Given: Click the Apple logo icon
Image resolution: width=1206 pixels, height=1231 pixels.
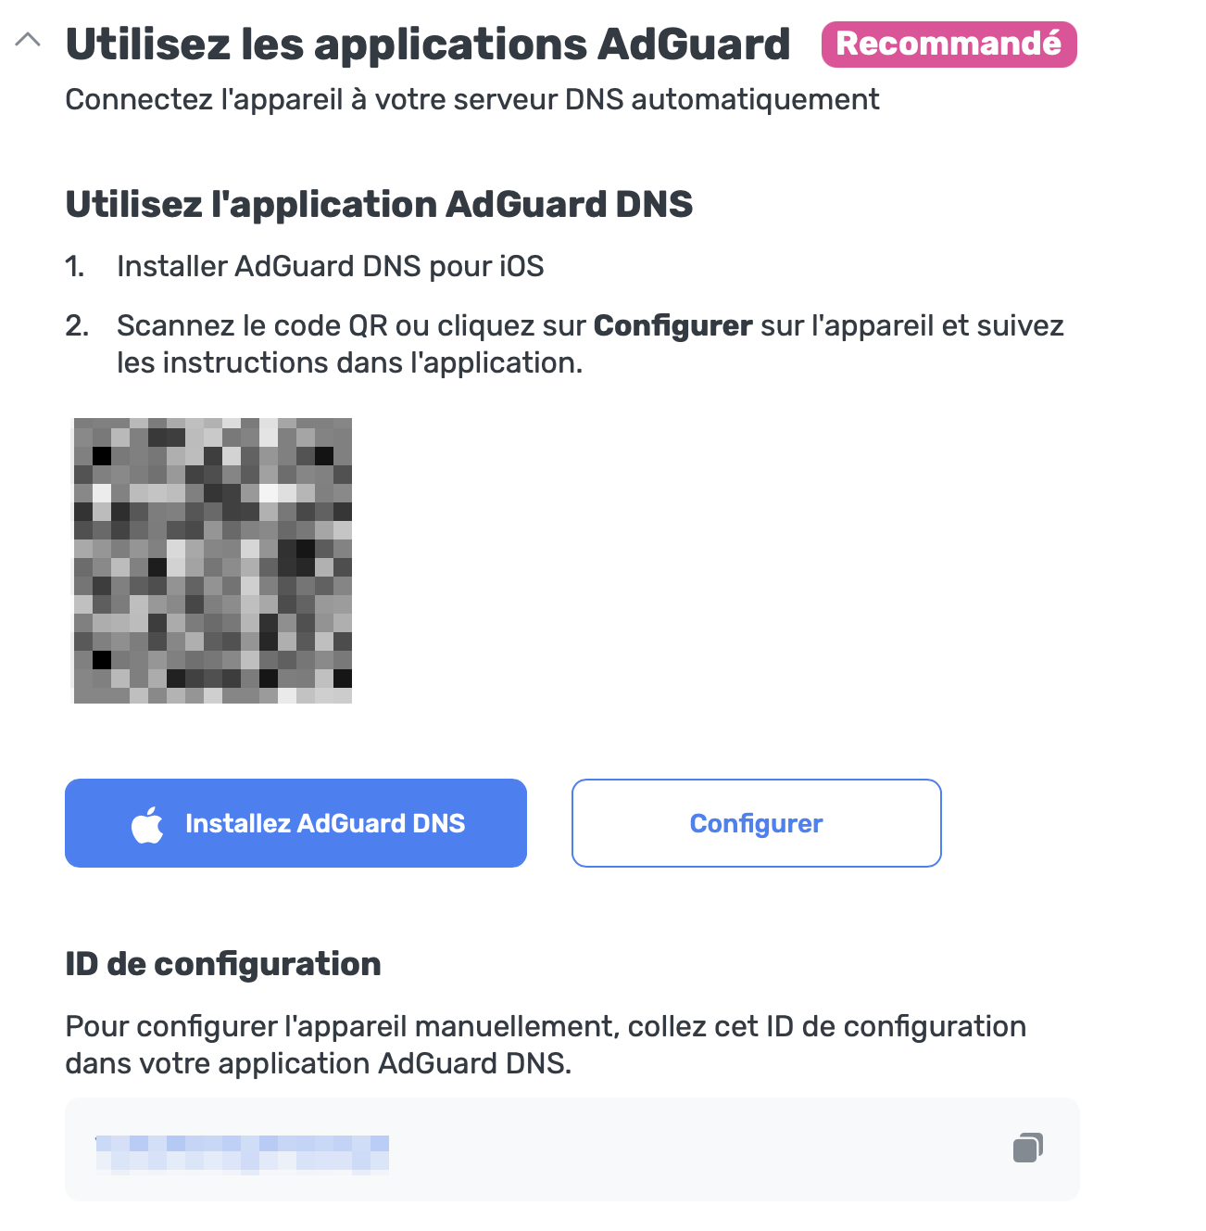Looking at the screenshot, I should [x=147, y=824].
